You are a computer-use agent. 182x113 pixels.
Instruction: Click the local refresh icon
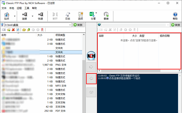click(18, 30)
